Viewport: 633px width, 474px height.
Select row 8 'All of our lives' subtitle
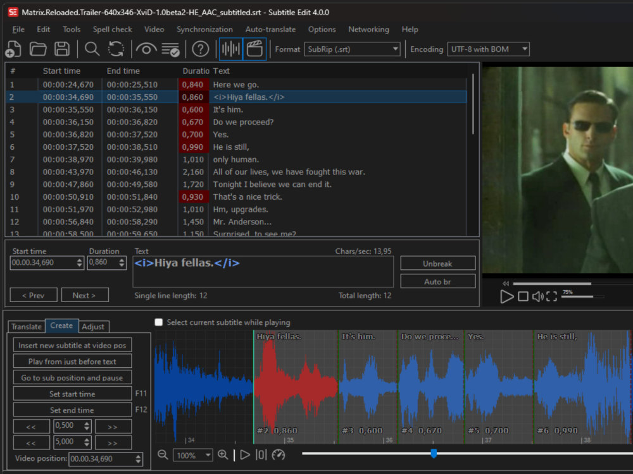pyautogui.click(x=236, y=172)
